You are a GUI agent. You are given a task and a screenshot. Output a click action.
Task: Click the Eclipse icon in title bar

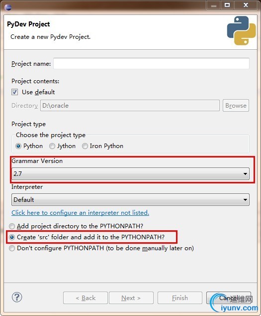coord(8,7)
